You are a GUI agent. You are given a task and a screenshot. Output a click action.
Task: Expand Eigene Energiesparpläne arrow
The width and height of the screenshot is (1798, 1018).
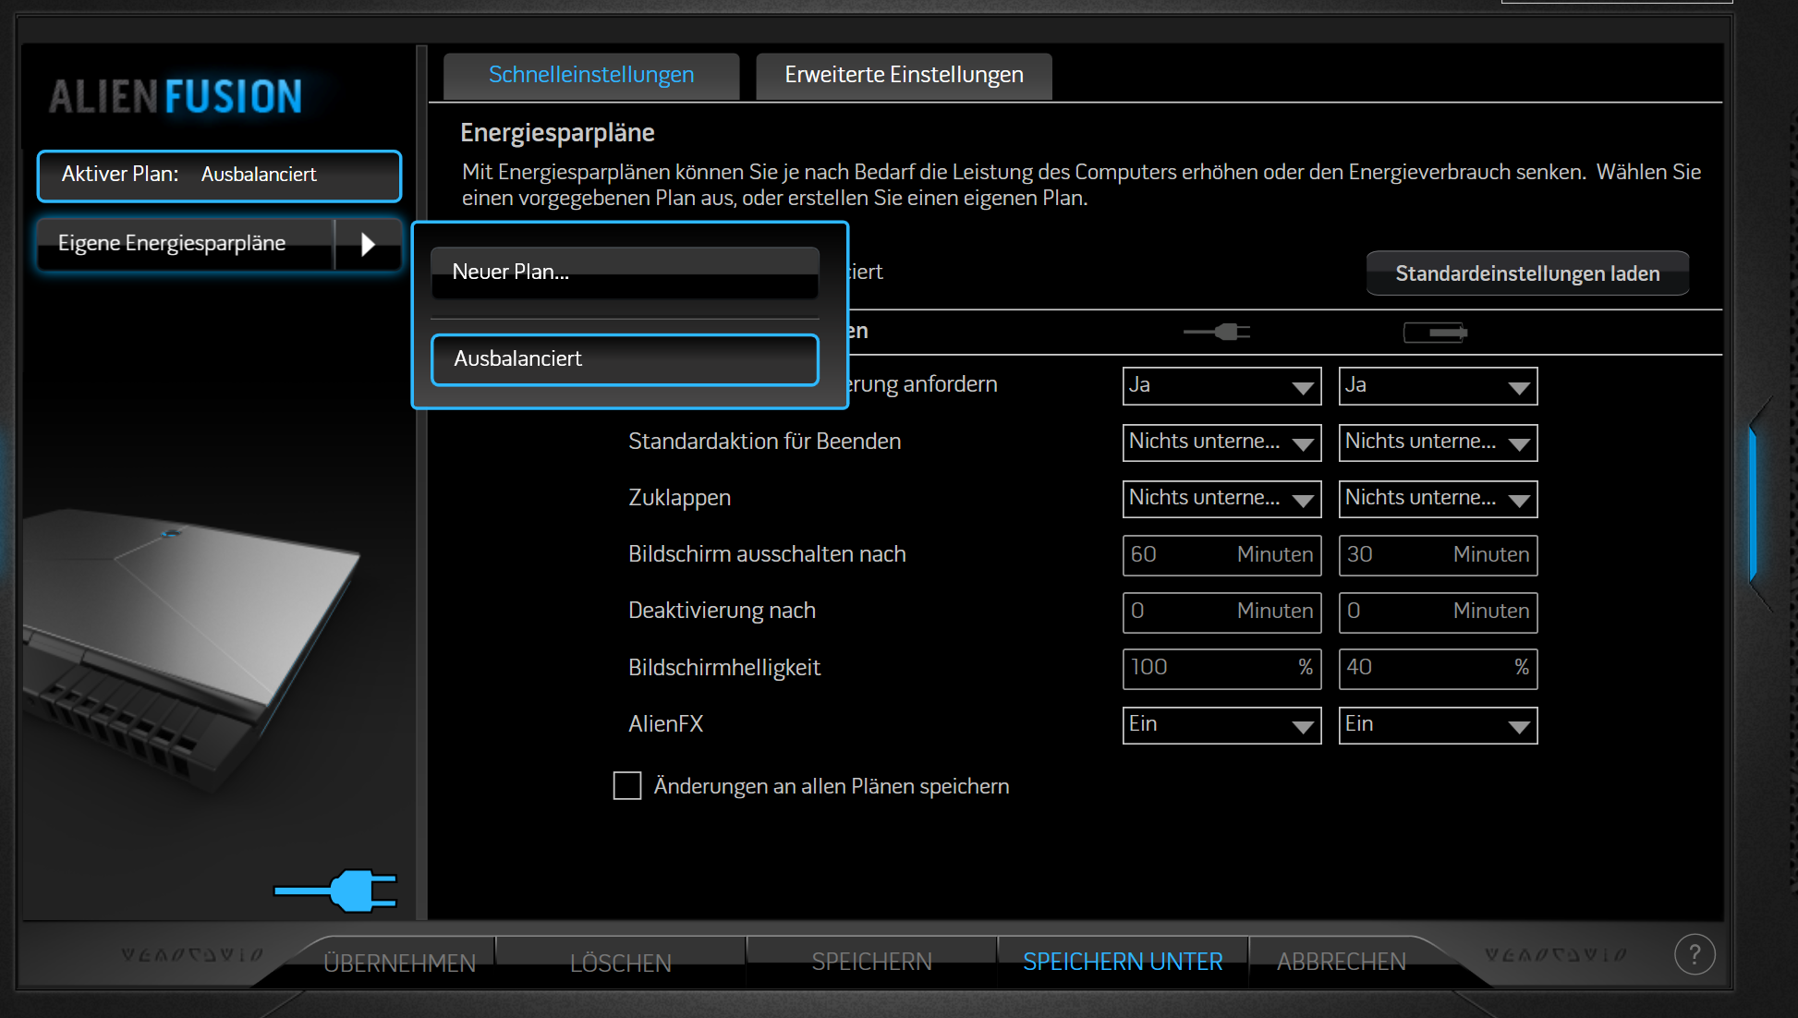368,244
